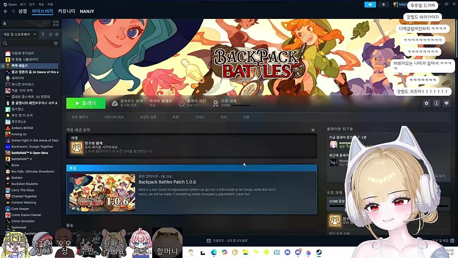Open the 상점 페이지 link
Viewport: 458px width, 258px height.
pos(79,117)
